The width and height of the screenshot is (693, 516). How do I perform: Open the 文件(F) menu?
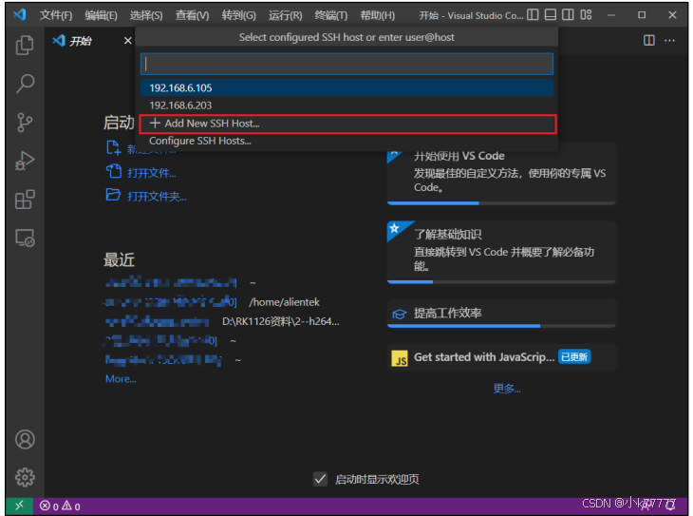coord(56,15)
